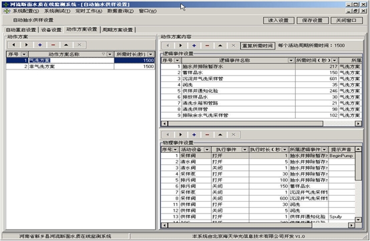Delete logic event with minus icon beside 重算所需时间
Screen dimensions: 370x241
[x=207, y=45]
